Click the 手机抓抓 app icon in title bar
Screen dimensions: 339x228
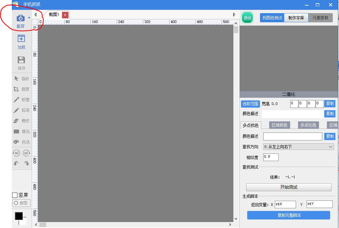(15, 4)
